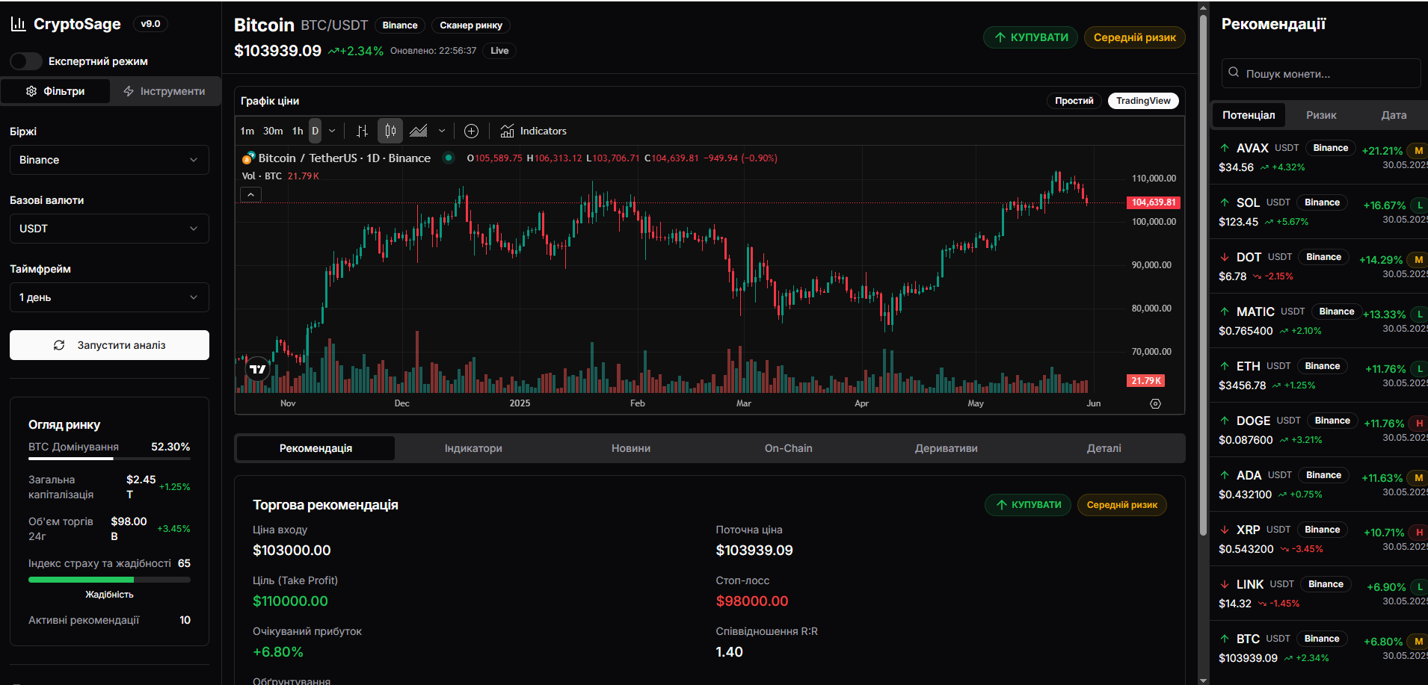Viewport: 1428px width, 685px height.
Task: Switch chart to Простий mode
Action: coord(1074,101)
